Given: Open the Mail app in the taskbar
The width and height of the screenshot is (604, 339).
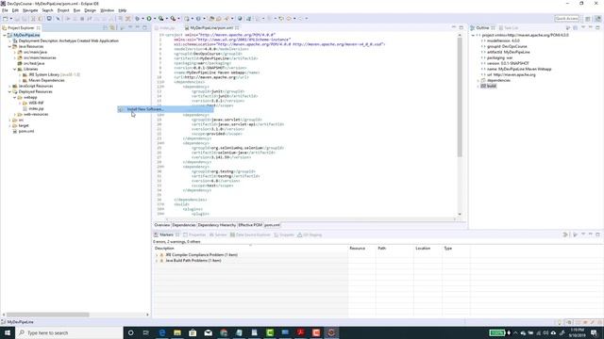Looking at the screenshot, I should (x=208, y=332).
